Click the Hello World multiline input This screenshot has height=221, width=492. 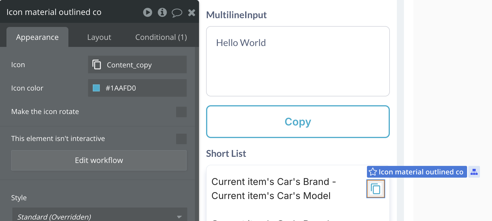pos(298,61)
